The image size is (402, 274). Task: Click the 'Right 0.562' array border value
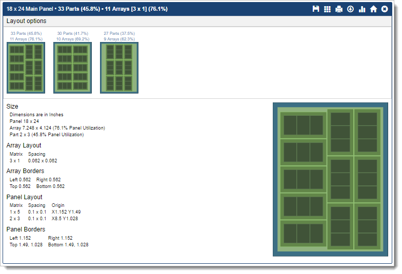(x=48, y=179)
